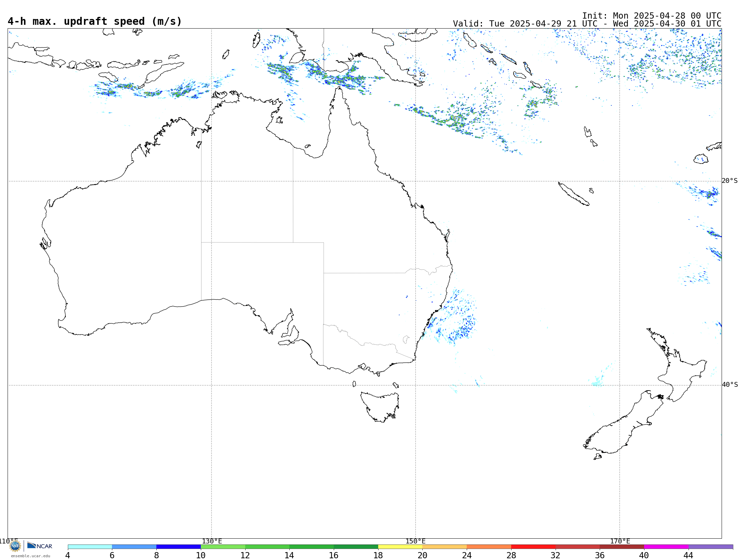Click the 130°E longitude label
The image size is (744, 560).
212,541
